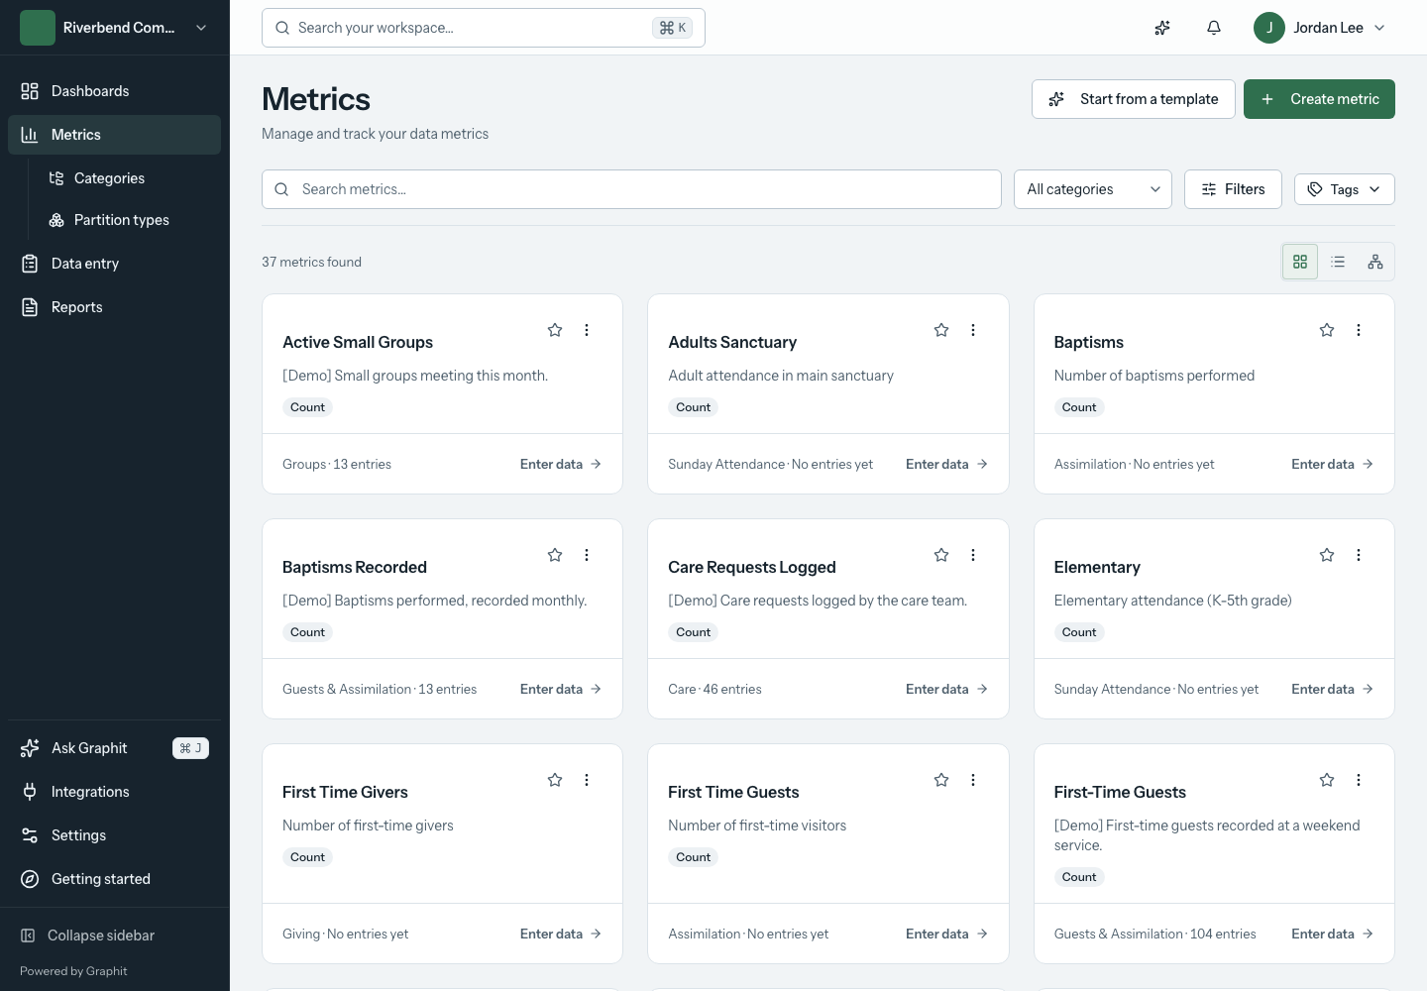1427x991 pixels.
Task: Star the First Time Givers metric
Action: [555, 780]
